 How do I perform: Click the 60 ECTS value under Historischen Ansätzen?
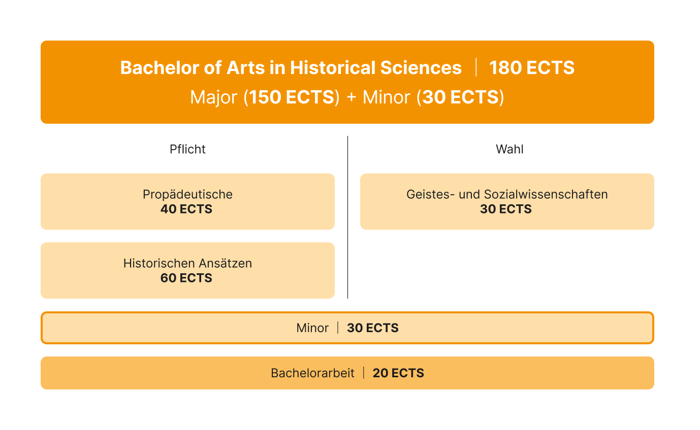(186, 278)
